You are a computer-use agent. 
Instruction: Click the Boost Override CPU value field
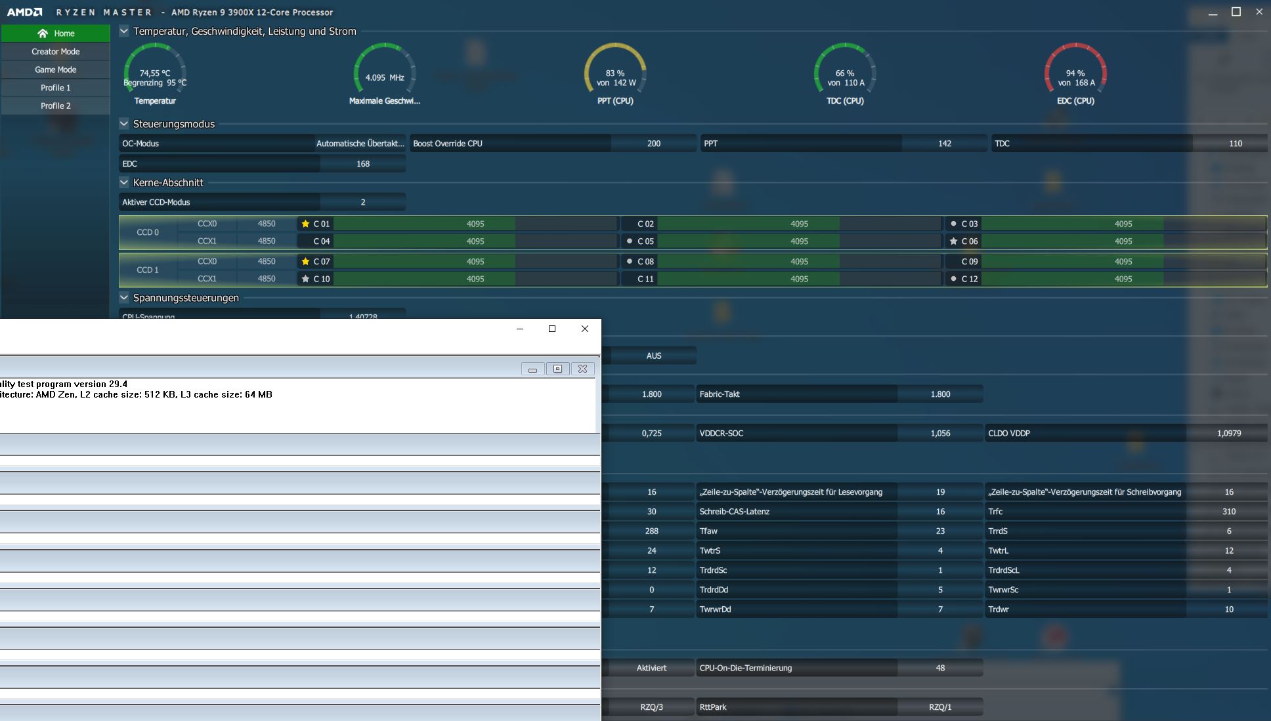[653, 143]
